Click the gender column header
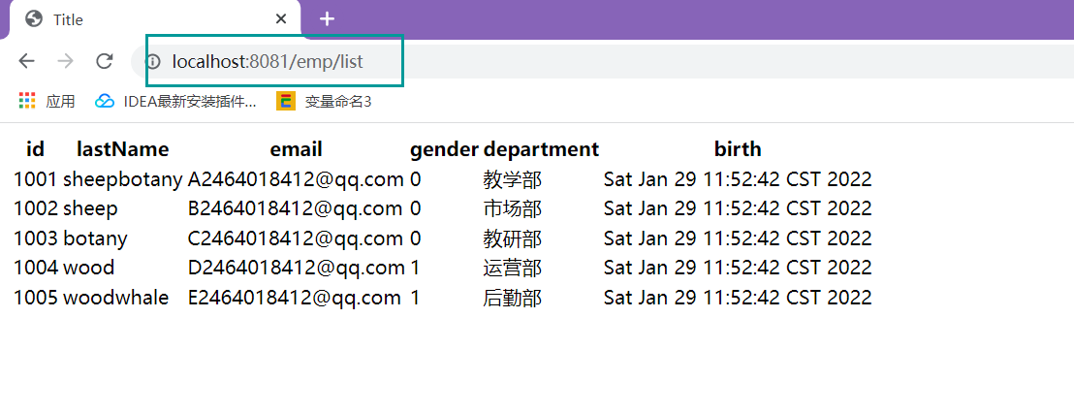1074x413 pixels. click(444, 149)
